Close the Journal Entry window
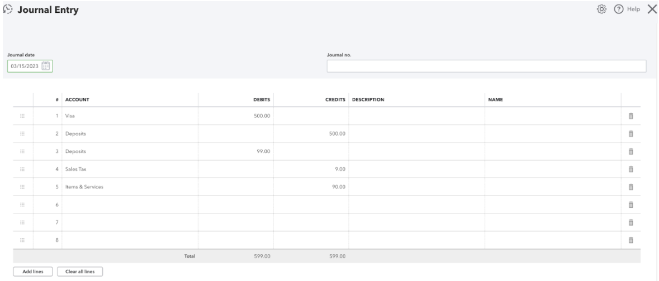659x281 pixels. [x=651, y=9]
